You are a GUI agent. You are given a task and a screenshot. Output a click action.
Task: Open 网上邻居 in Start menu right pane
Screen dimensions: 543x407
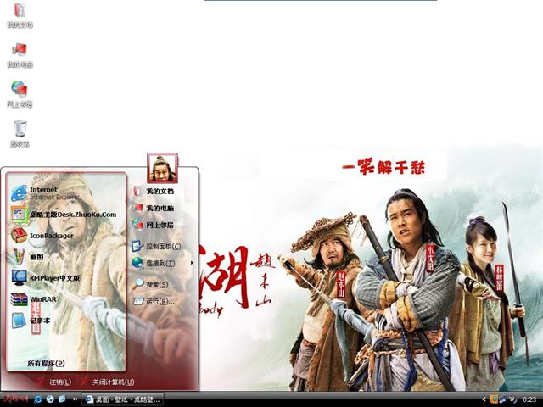[x=153, y=225]
